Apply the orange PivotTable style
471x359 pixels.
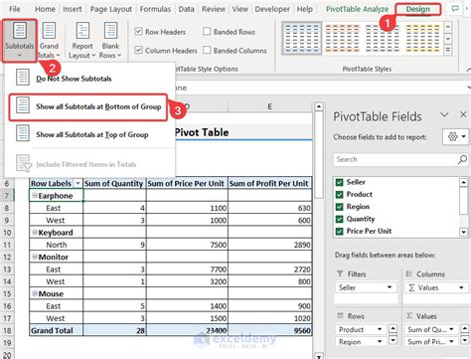(342, 38)
